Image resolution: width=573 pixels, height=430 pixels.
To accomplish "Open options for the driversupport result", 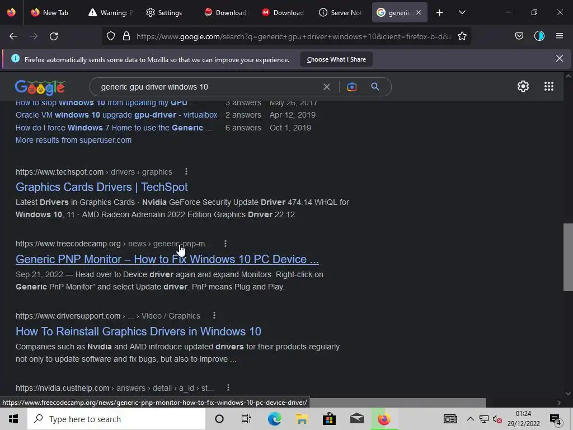I will click(214, 315).
